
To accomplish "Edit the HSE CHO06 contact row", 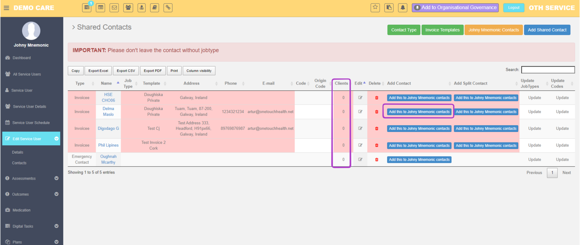I will (x=360, y=97).
